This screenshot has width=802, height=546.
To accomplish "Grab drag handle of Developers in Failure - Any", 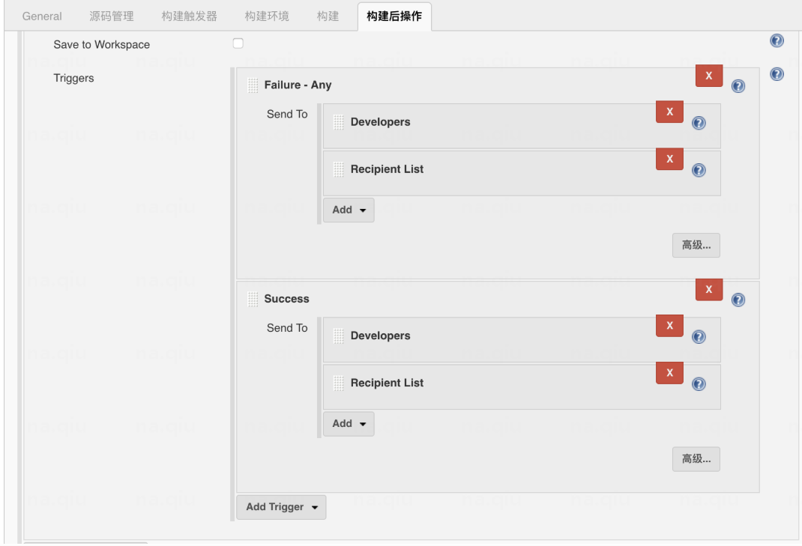I will [x=339, y=122].
